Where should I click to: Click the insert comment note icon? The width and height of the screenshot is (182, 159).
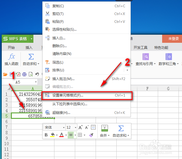click(x=47, y=79)
